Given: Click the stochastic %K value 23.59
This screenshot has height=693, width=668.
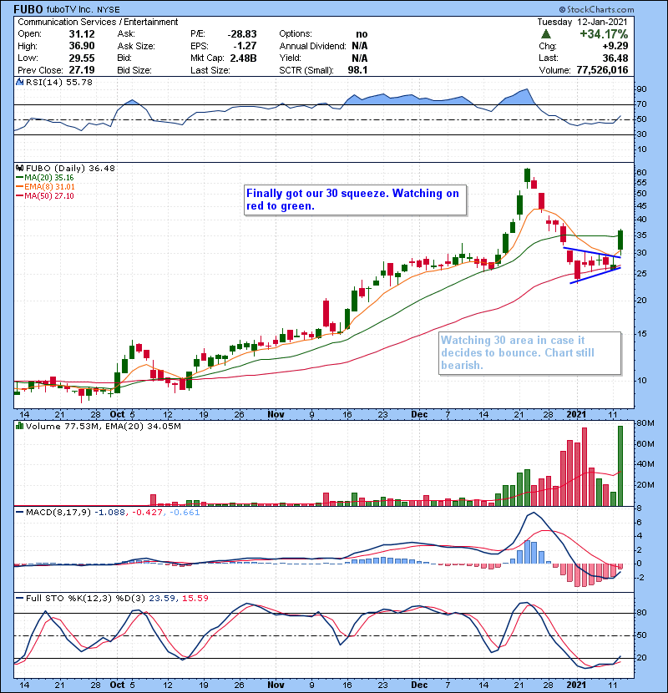Looking at the screenshot, I should [x=163, y=598].
